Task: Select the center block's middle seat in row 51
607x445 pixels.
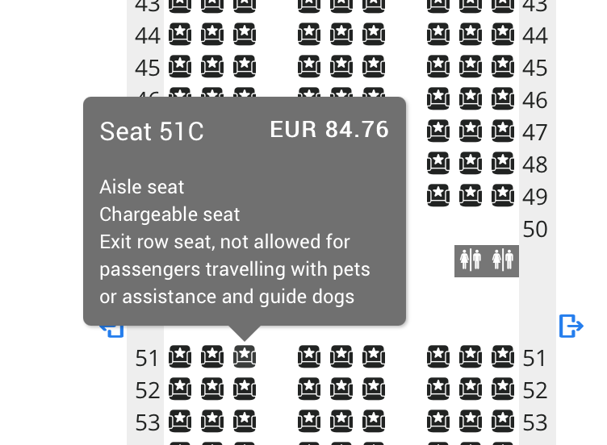Action: (x=341, y=356)
